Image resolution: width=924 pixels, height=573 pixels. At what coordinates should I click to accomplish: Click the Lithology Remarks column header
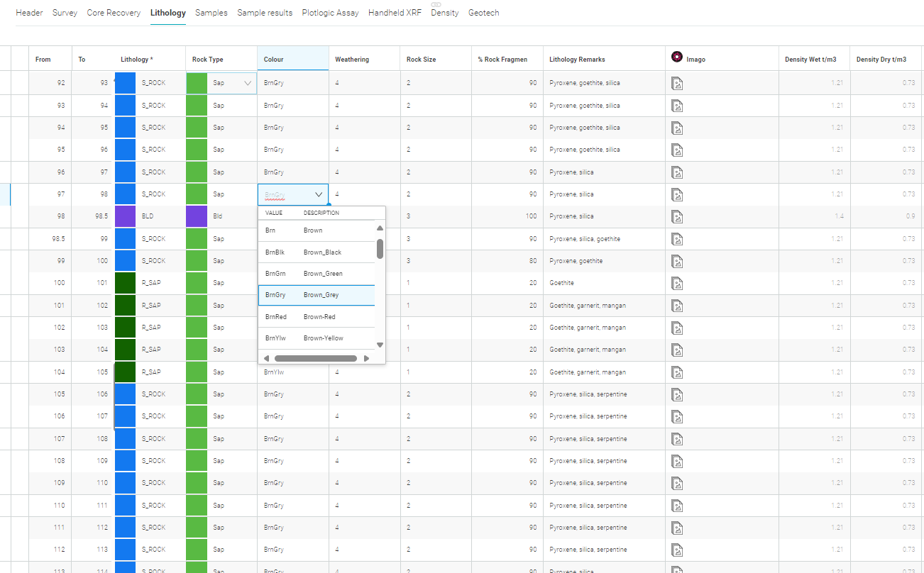604,59
